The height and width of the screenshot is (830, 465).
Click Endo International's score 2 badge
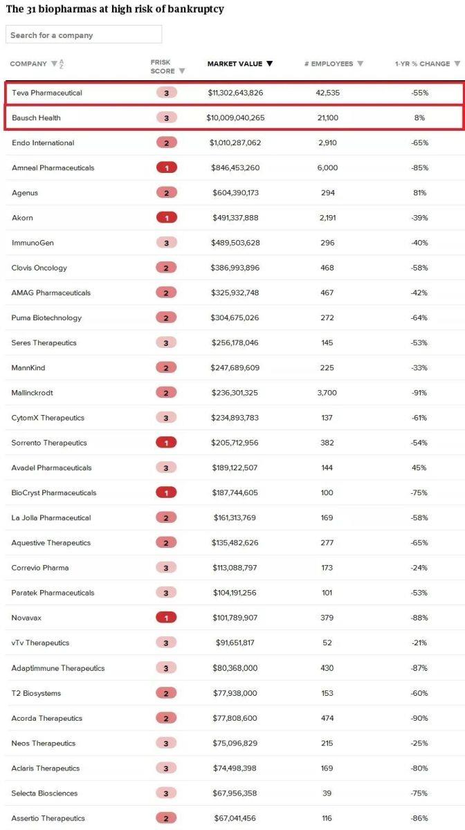pos(166,143)
